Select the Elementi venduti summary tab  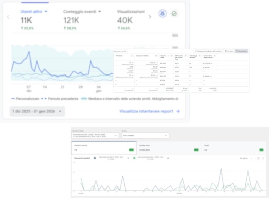click(x=103, y=148)
